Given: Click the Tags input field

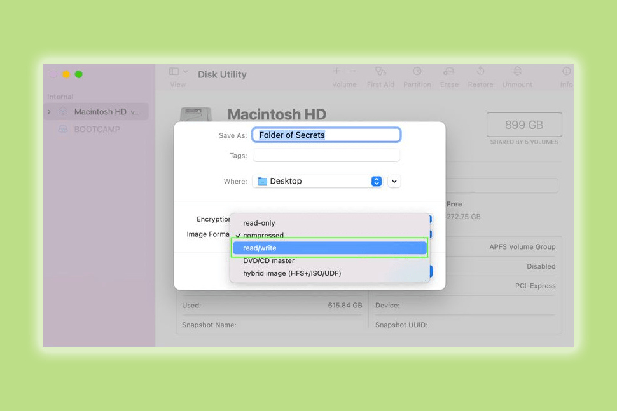Looking at the screenshot, I should 326,155.
